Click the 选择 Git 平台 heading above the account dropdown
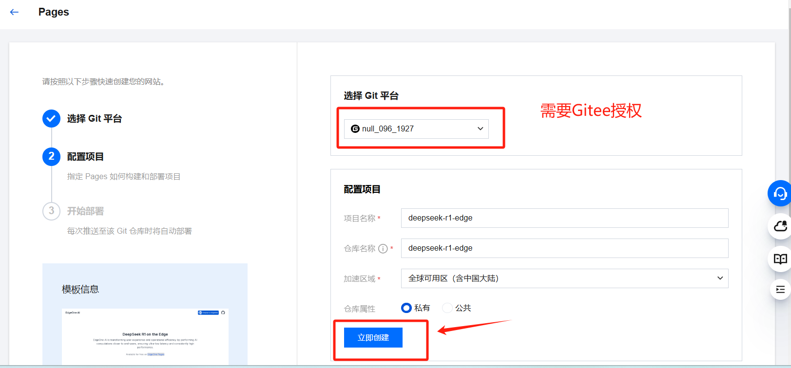Viewport: 791px width, 368px height. pyautogui.click(x=371, y=96)
